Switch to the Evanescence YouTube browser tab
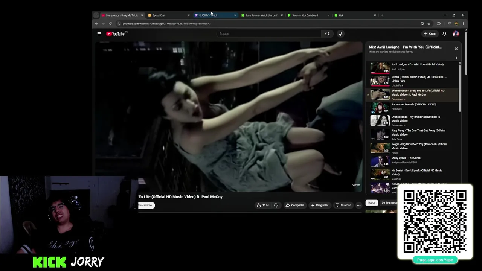The height and width of the screenshot is (271, 482). [122, 15]
